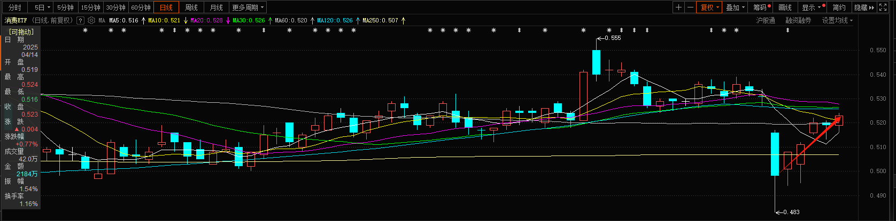Click the 0.500 price axis label
The width and height of the screenshot is (896, 221).
point(878,171)
